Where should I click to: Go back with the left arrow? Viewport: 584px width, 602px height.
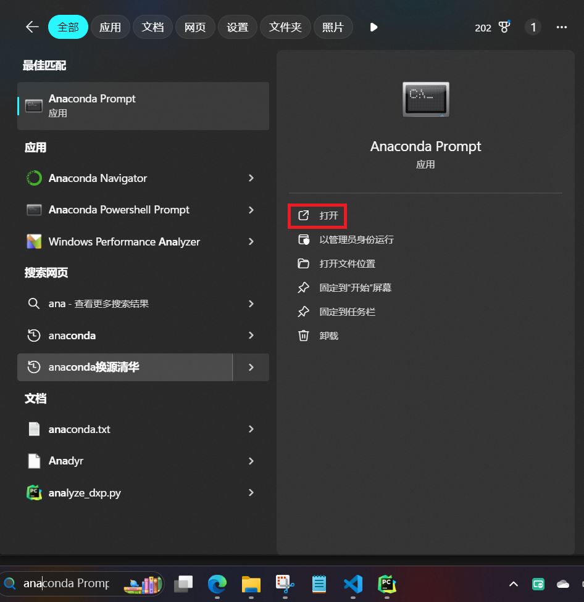point(32,27)
